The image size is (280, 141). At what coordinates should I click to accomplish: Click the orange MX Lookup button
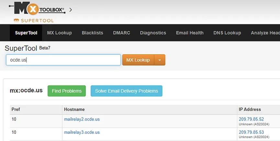[138, 60]
